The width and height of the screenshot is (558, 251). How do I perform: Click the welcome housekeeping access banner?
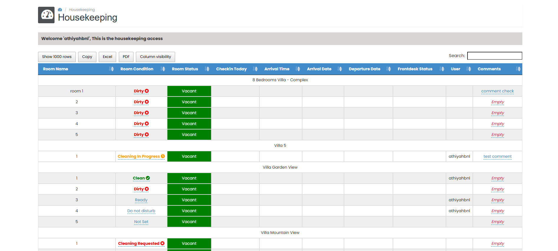[x=280, y=39]
